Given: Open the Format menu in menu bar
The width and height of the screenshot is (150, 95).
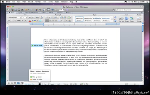Looking at the screenshot, I should click(37, 2).
